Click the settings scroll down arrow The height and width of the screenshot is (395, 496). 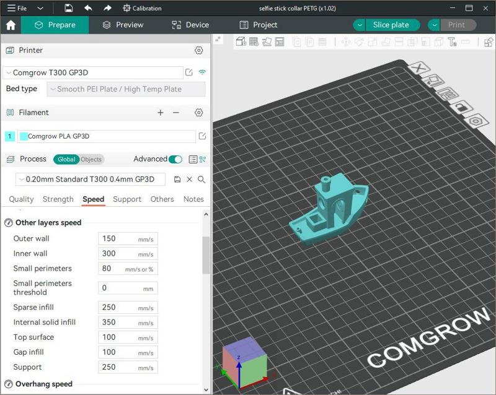point(206,389)
